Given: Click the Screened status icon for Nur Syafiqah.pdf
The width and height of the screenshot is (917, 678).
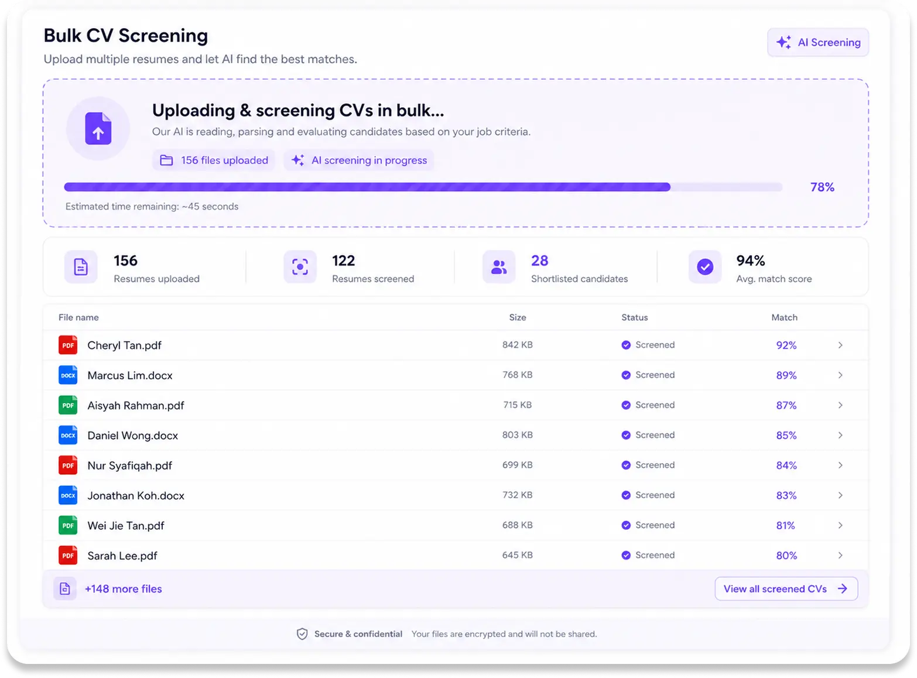Looking at the screenshot, I should pyautogui.click(x=626, y=465).
